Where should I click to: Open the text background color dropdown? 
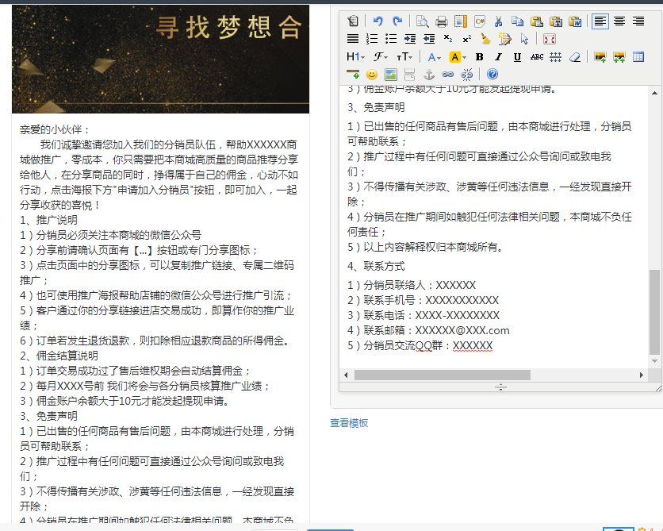(x=458, y=57)
